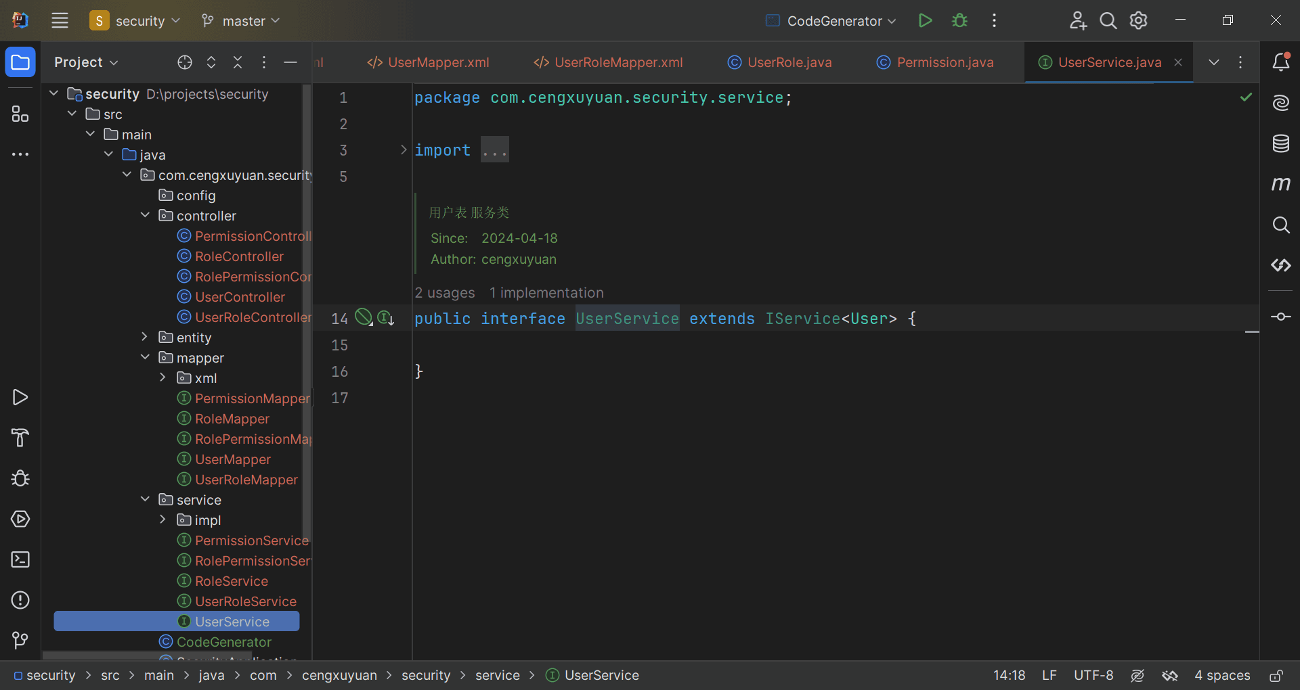
Task: Click the green inspection checkmark in editor
Action: pyautogui.click(x=1246, y=97)
